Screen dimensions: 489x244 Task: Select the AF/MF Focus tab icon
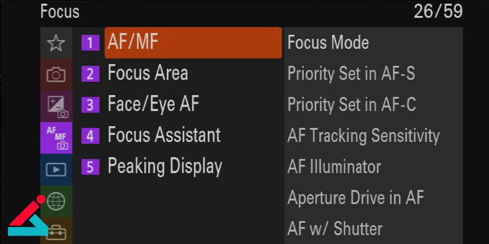56,137
